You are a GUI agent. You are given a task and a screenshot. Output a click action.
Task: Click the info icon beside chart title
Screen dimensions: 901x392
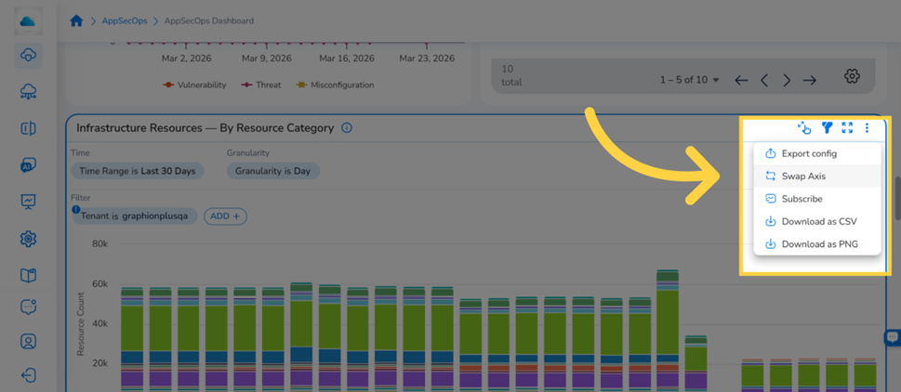point(347,128)
